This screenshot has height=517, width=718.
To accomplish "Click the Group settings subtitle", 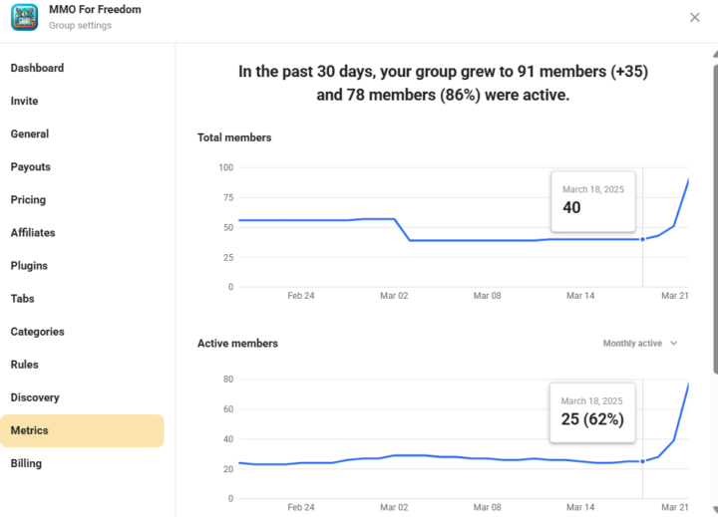I will click(80, 26).
